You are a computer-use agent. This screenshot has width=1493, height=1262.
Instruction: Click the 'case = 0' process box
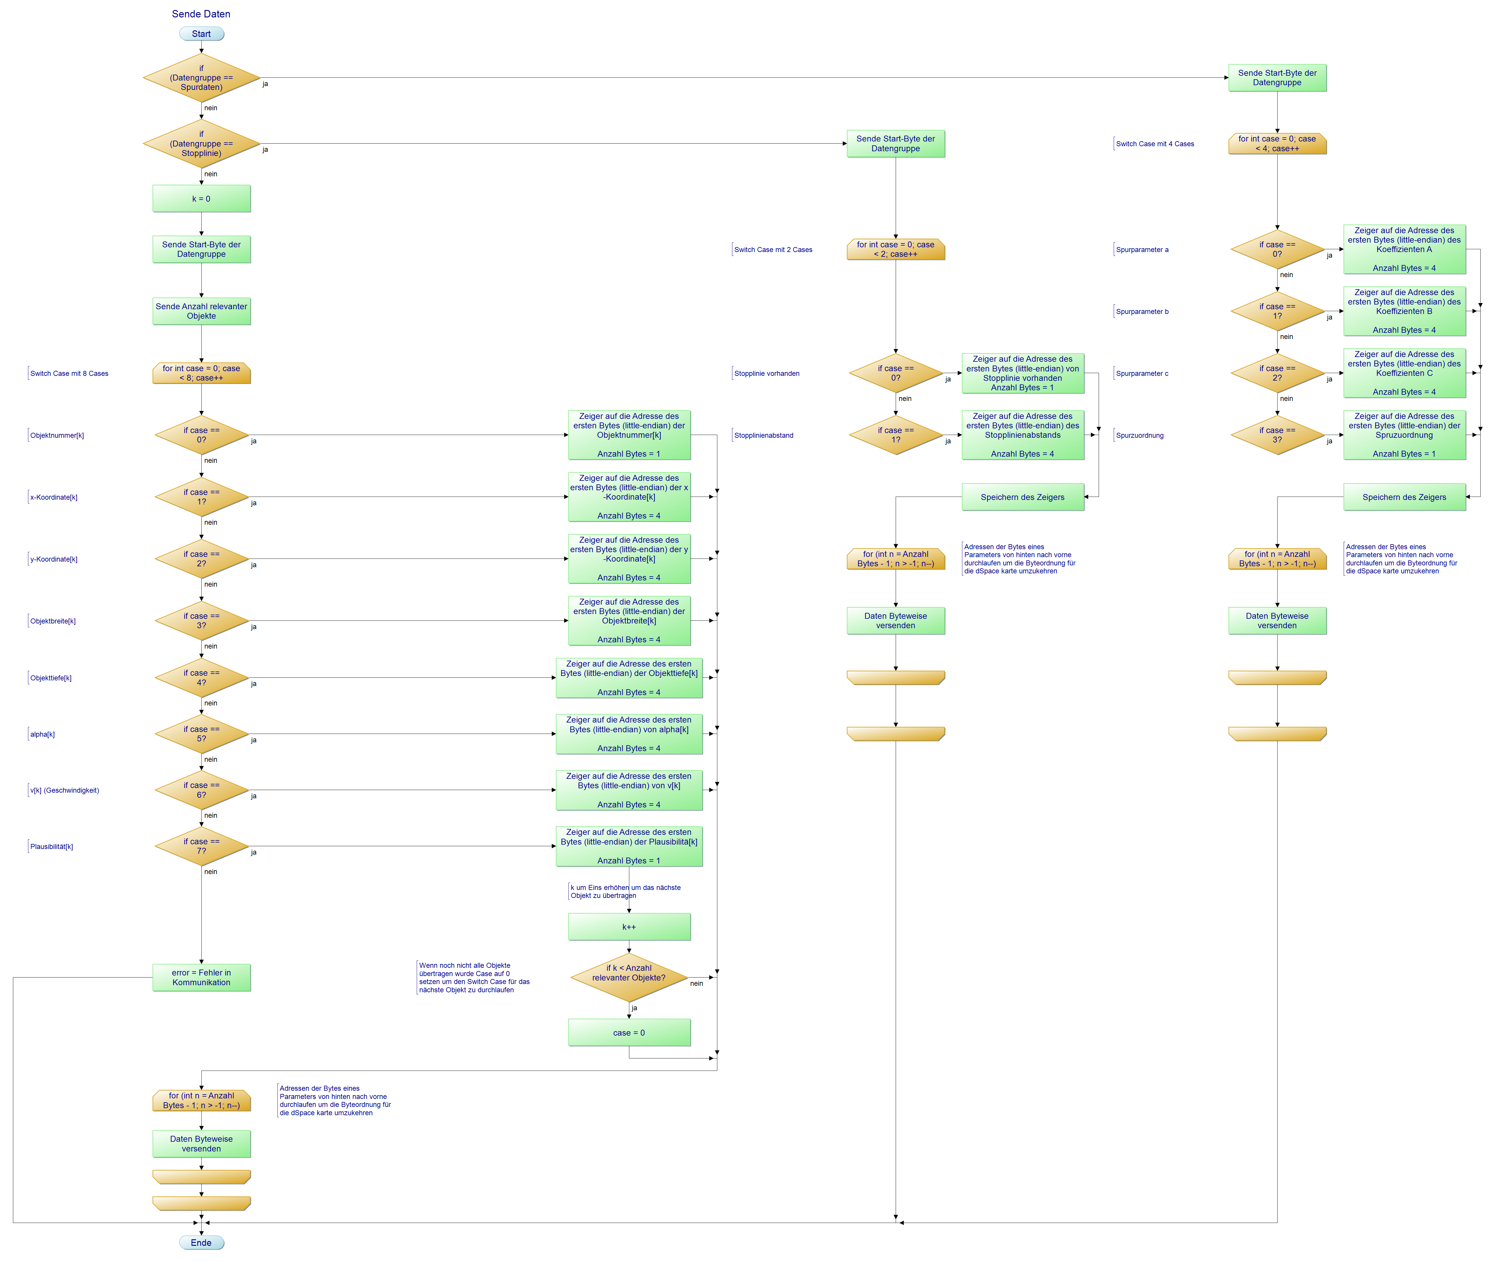coord(629,1032)
